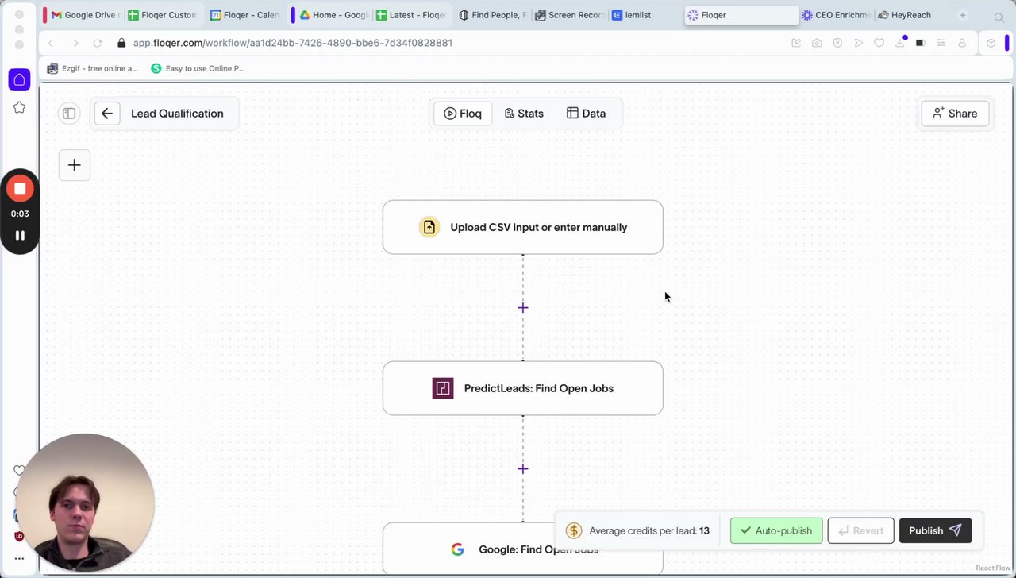1016x578 pixels.
Task: Select the PredictLeads: Find Open Jobs node
Action: point(523,388)
